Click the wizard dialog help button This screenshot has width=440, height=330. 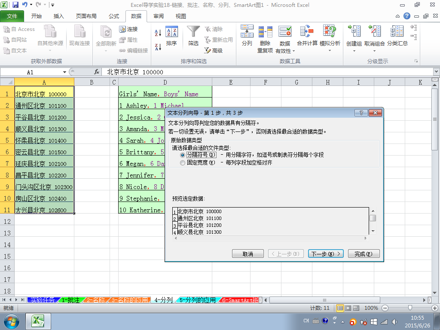(361, 113)
